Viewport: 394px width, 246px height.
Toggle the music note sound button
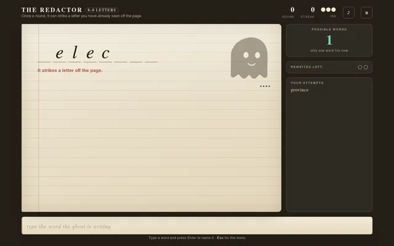point(348,12)
